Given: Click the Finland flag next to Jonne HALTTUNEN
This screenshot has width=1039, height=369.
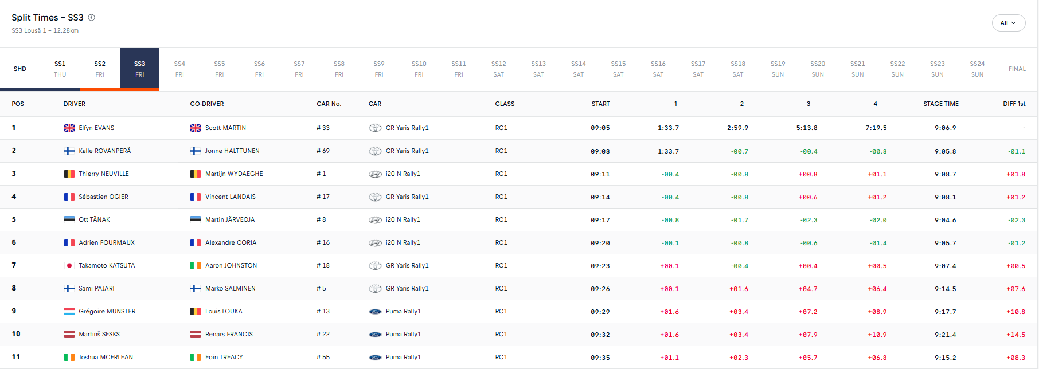Looking at the screenshot, I should click(196, 151).
